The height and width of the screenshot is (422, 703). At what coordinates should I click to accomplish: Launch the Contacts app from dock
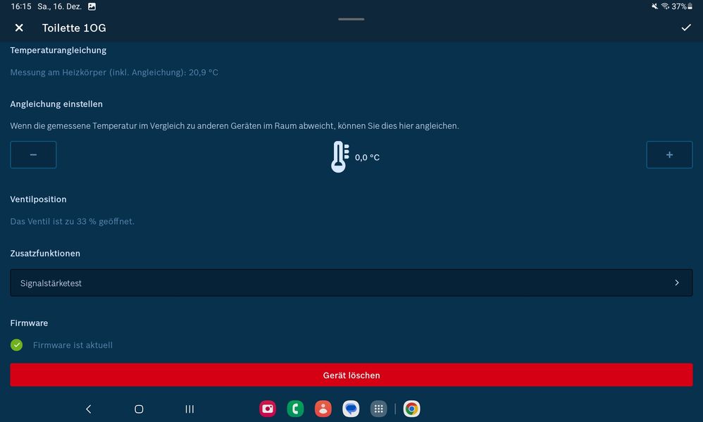(x=323, y=409)
